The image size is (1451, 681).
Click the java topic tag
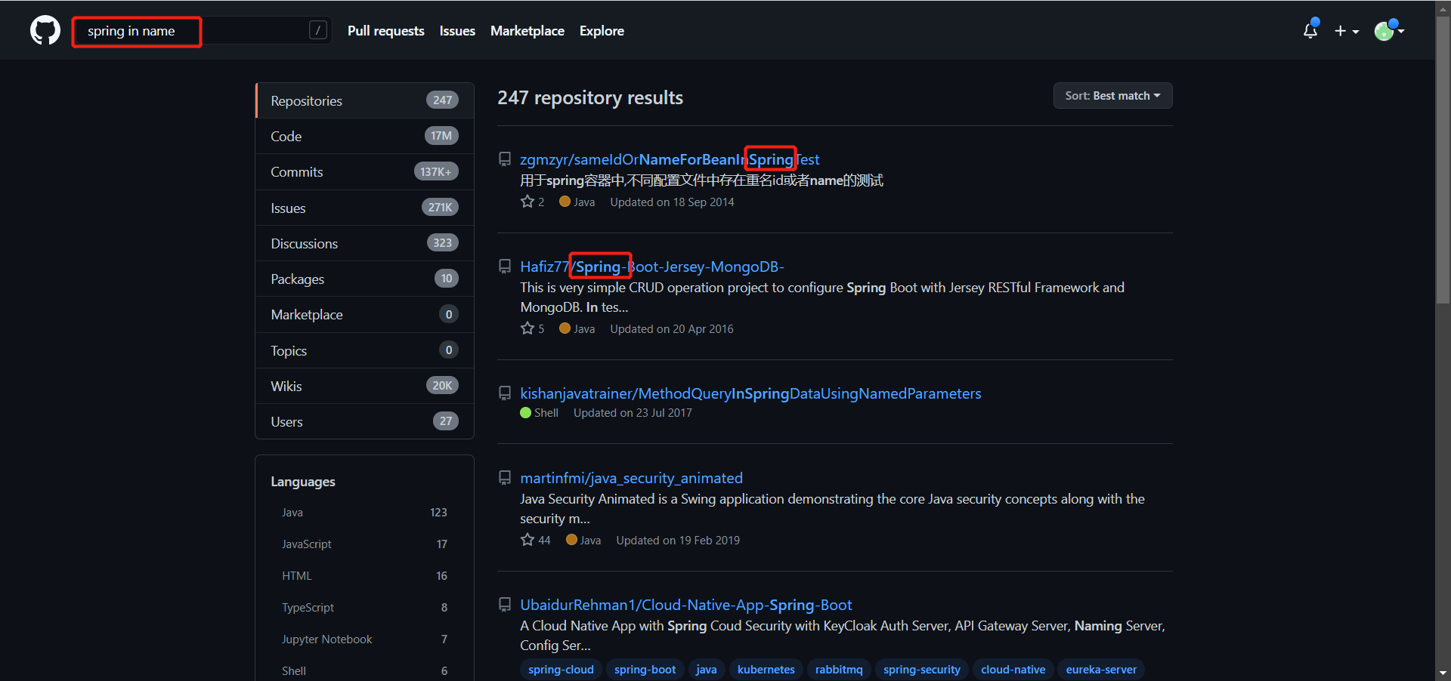(x=707, y=670)
